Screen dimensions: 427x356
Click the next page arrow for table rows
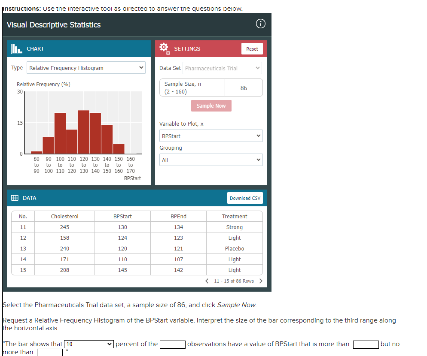pyautogui.click(x=261, y=281)
